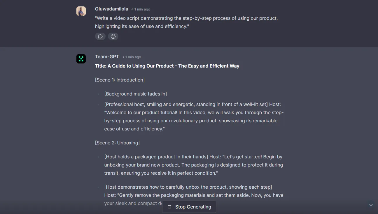Click the scroll-to-bottom arrow icon
The height and width of the screenshot is (214, 378).
pyautogui.click(x=371, y=204)
